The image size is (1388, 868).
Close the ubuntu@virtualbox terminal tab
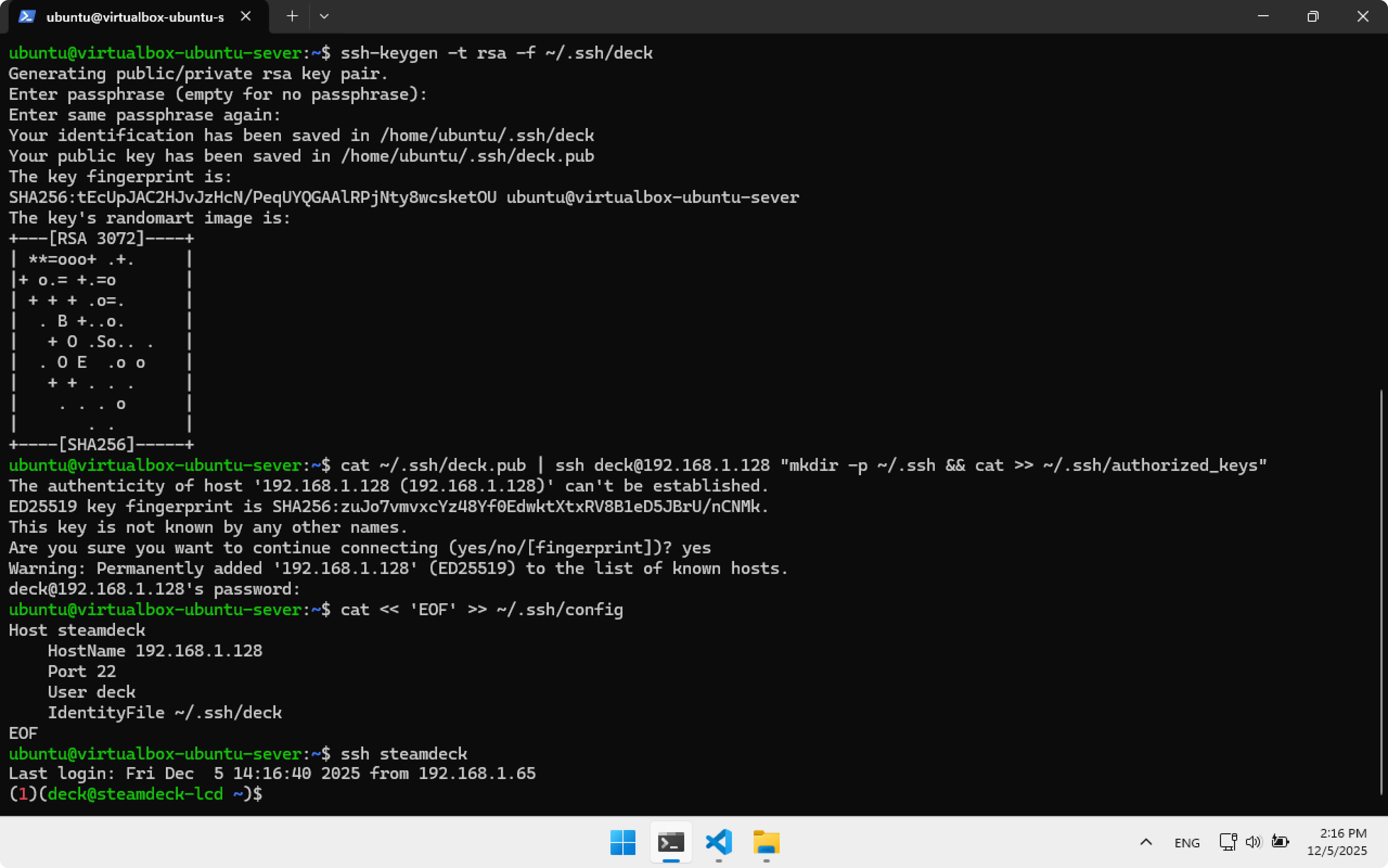pos(246,17)
